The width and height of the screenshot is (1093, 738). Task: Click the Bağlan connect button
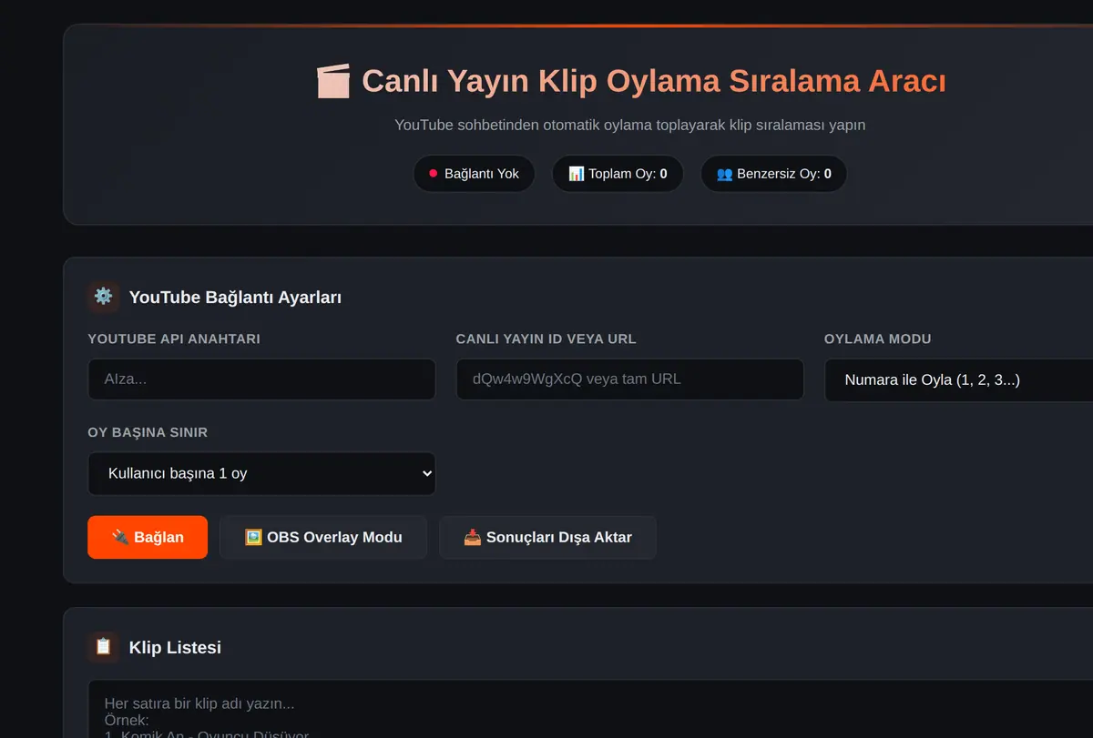[148, 537]
